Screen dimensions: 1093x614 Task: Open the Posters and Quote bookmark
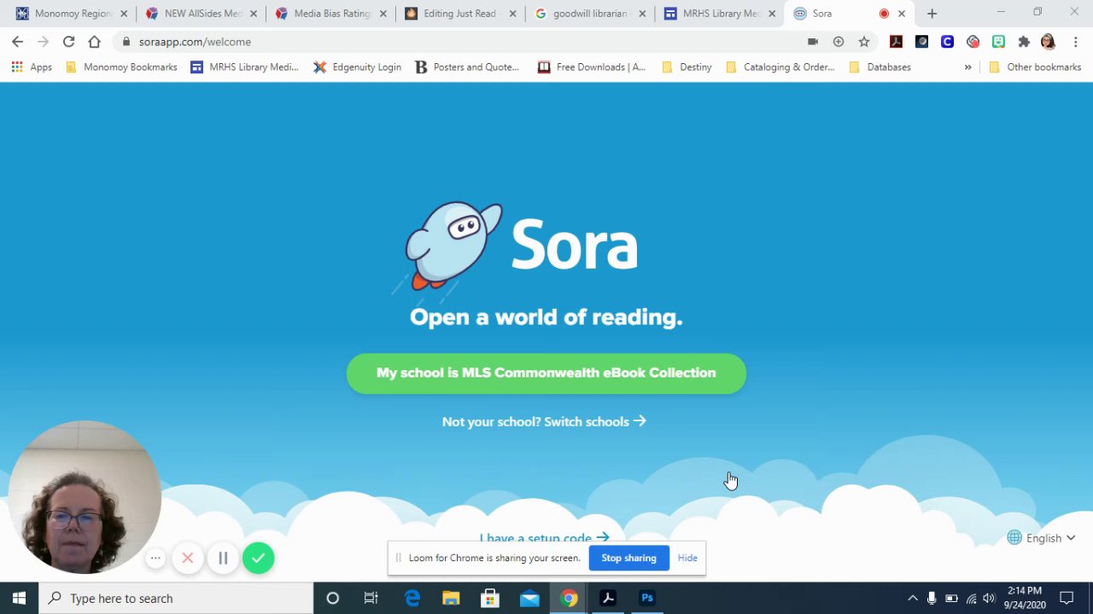[x=467, y=67]
